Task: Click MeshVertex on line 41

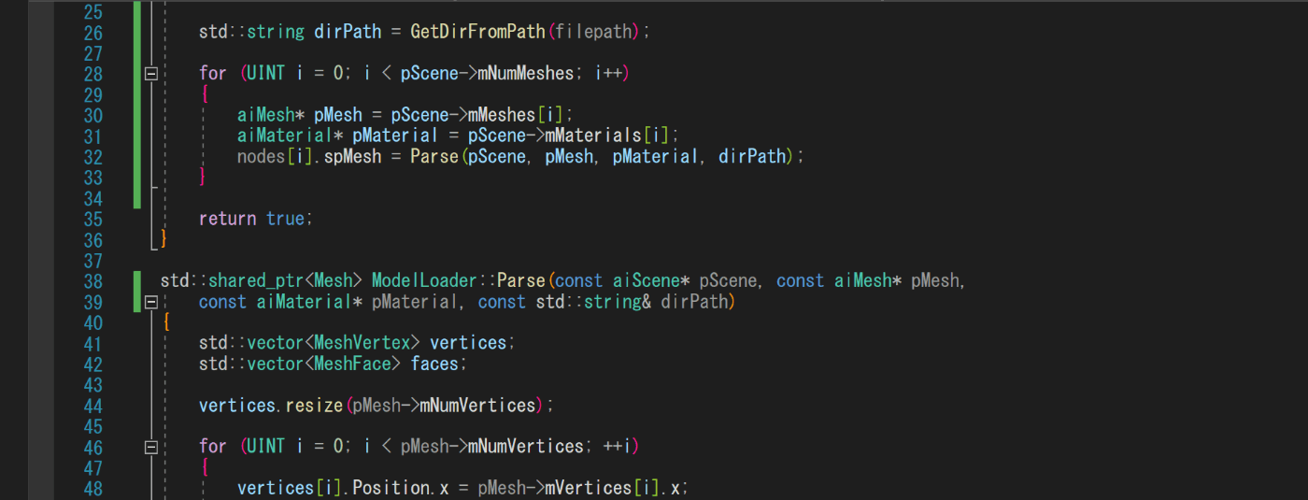Action: click(x=363, y=343)
